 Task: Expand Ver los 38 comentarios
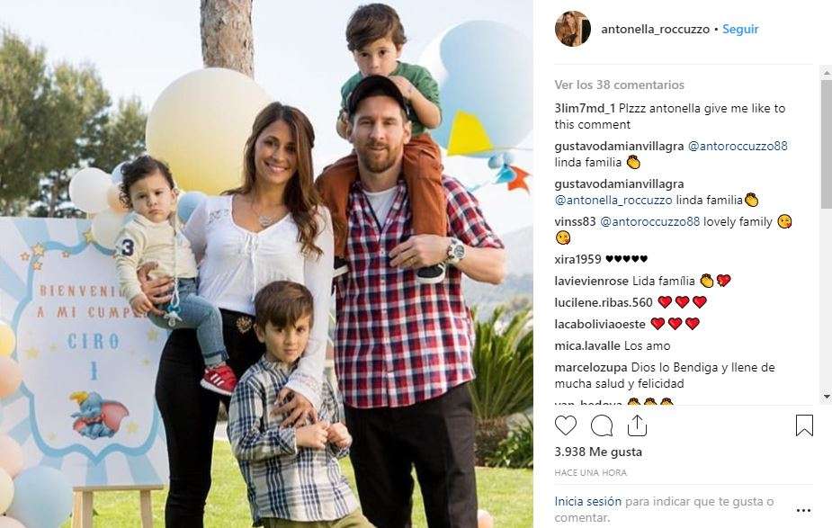pos(619,85)
